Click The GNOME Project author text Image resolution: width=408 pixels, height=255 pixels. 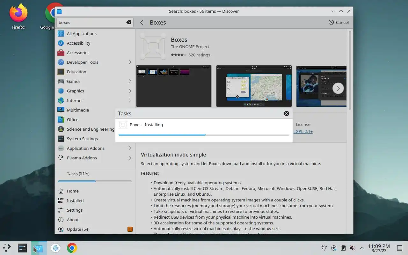point(190,47)
